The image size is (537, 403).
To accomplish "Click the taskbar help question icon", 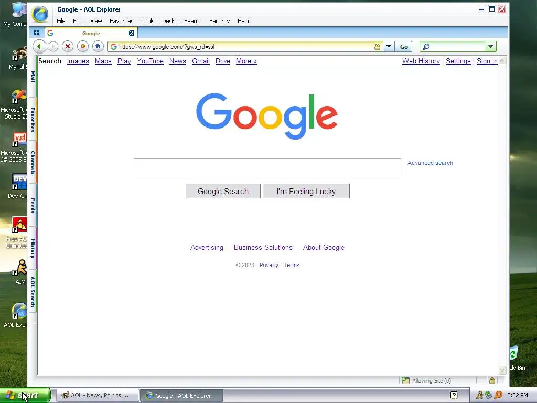I will (x=454, y=395).
